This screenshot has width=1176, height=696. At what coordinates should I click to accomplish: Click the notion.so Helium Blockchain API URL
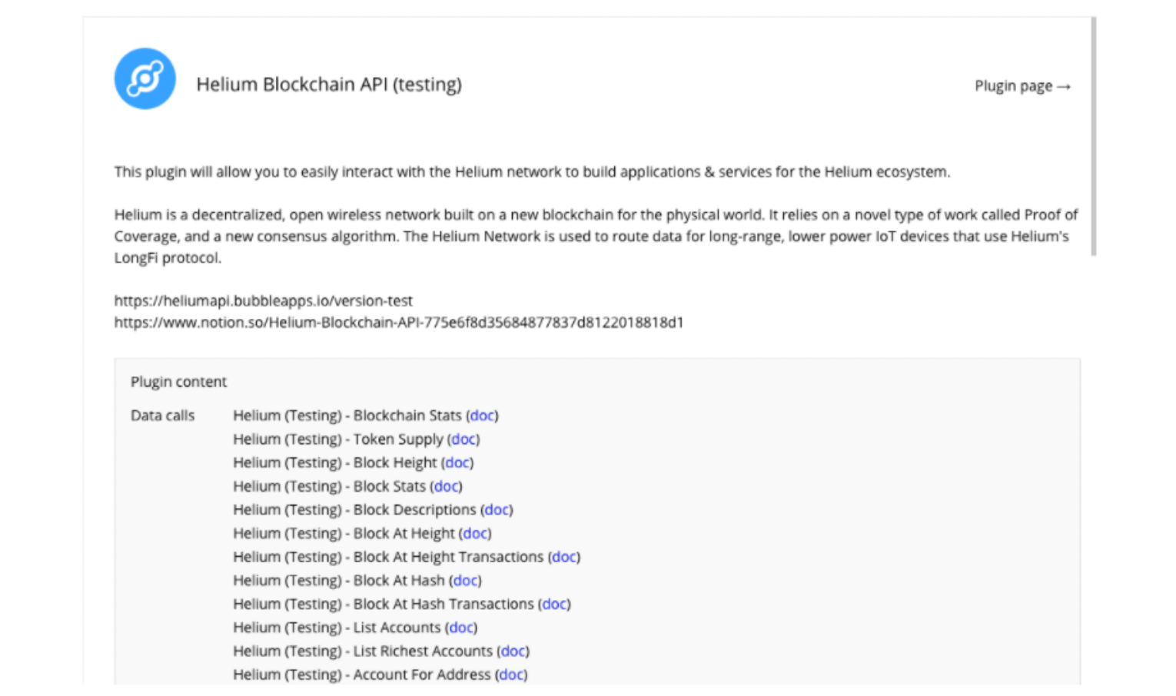399,322
